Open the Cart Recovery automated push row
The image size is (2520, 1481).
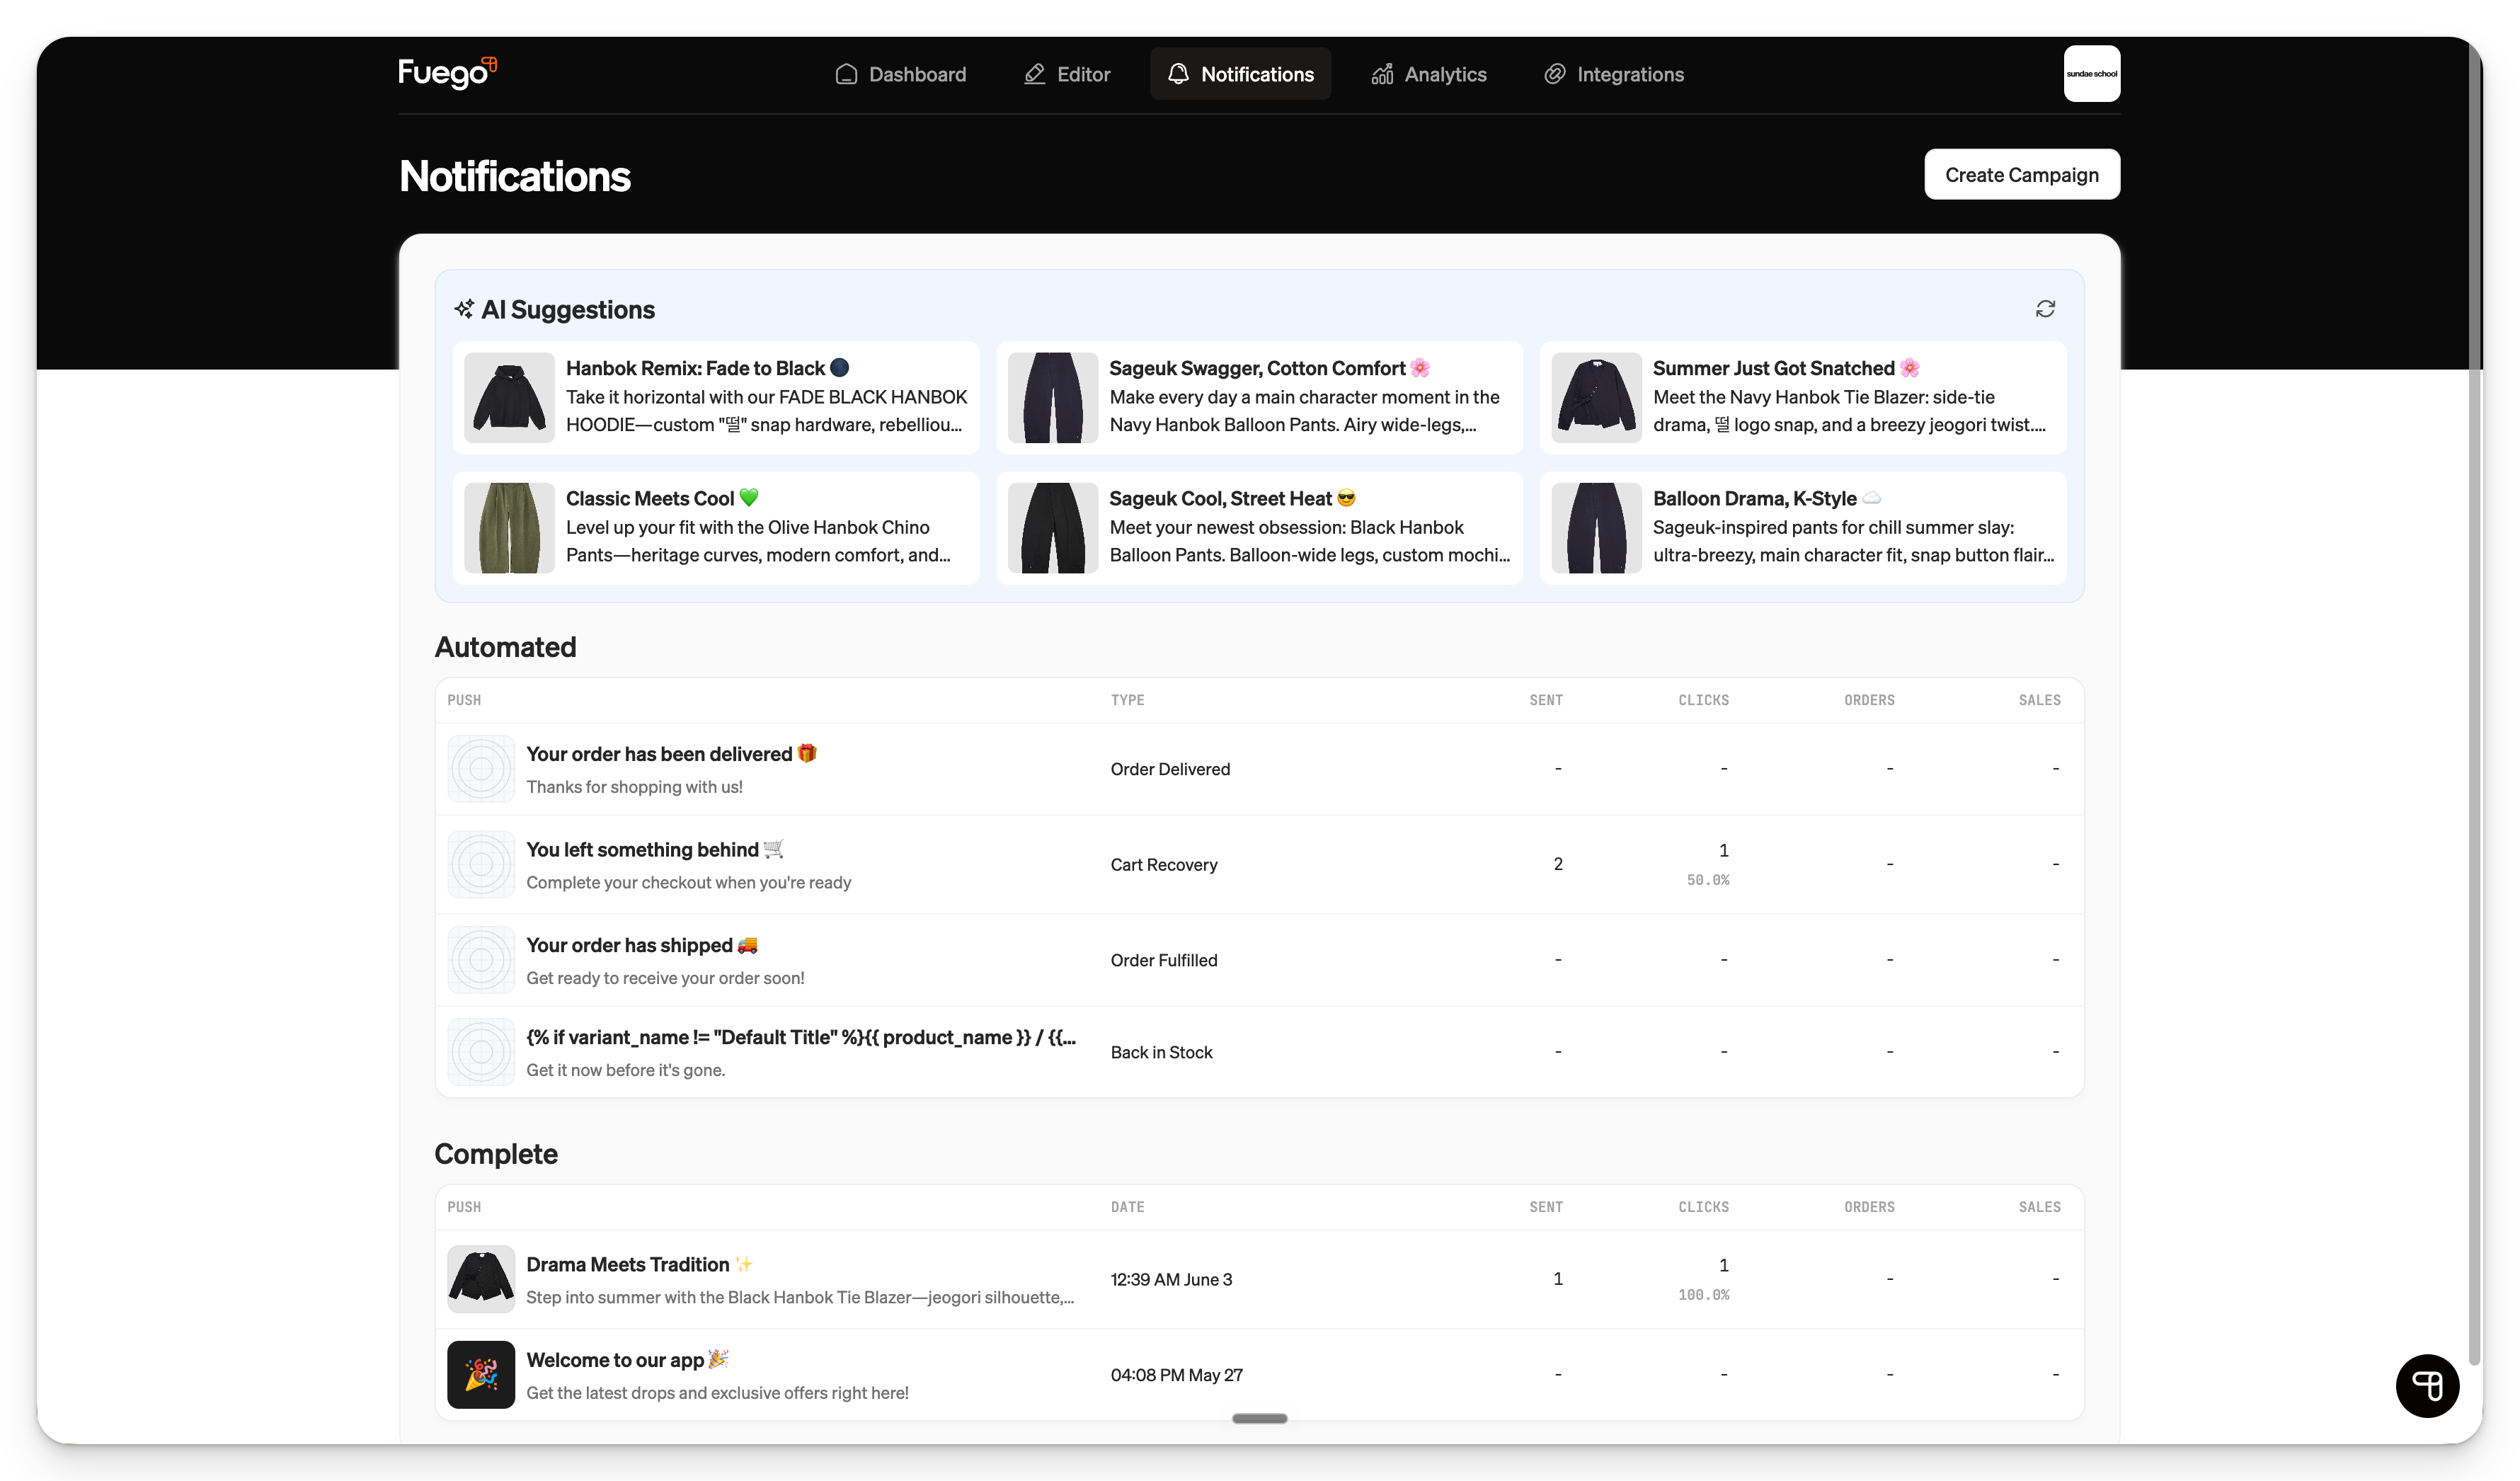(x=1259, y=864)
